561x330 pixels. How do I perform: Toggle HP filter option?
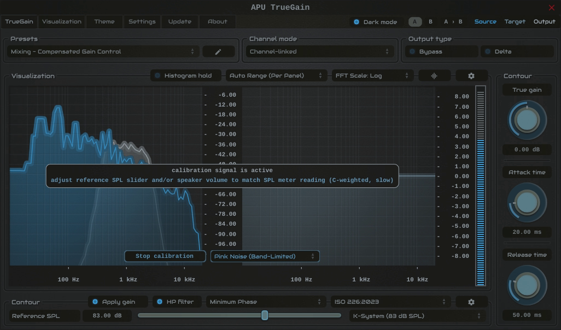(177, 302)
